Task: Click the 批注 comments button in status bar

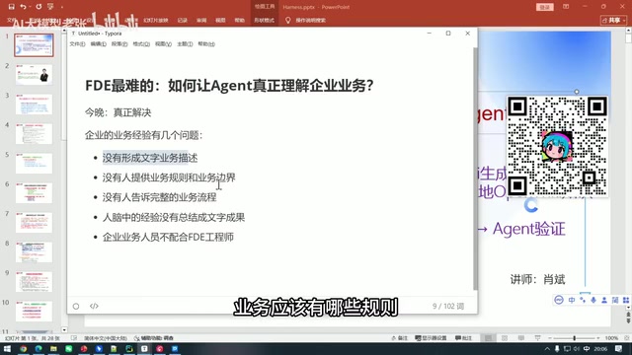Action: point(463,338)
